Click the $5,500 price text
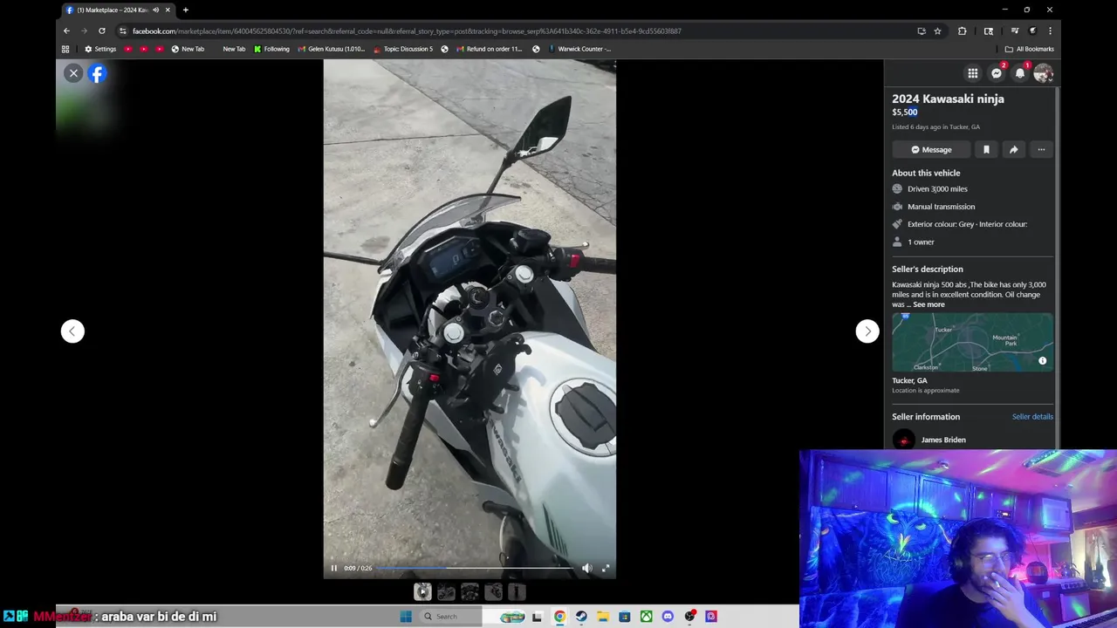This screenshot has width=1117, height=628. (x=904, y=112)
